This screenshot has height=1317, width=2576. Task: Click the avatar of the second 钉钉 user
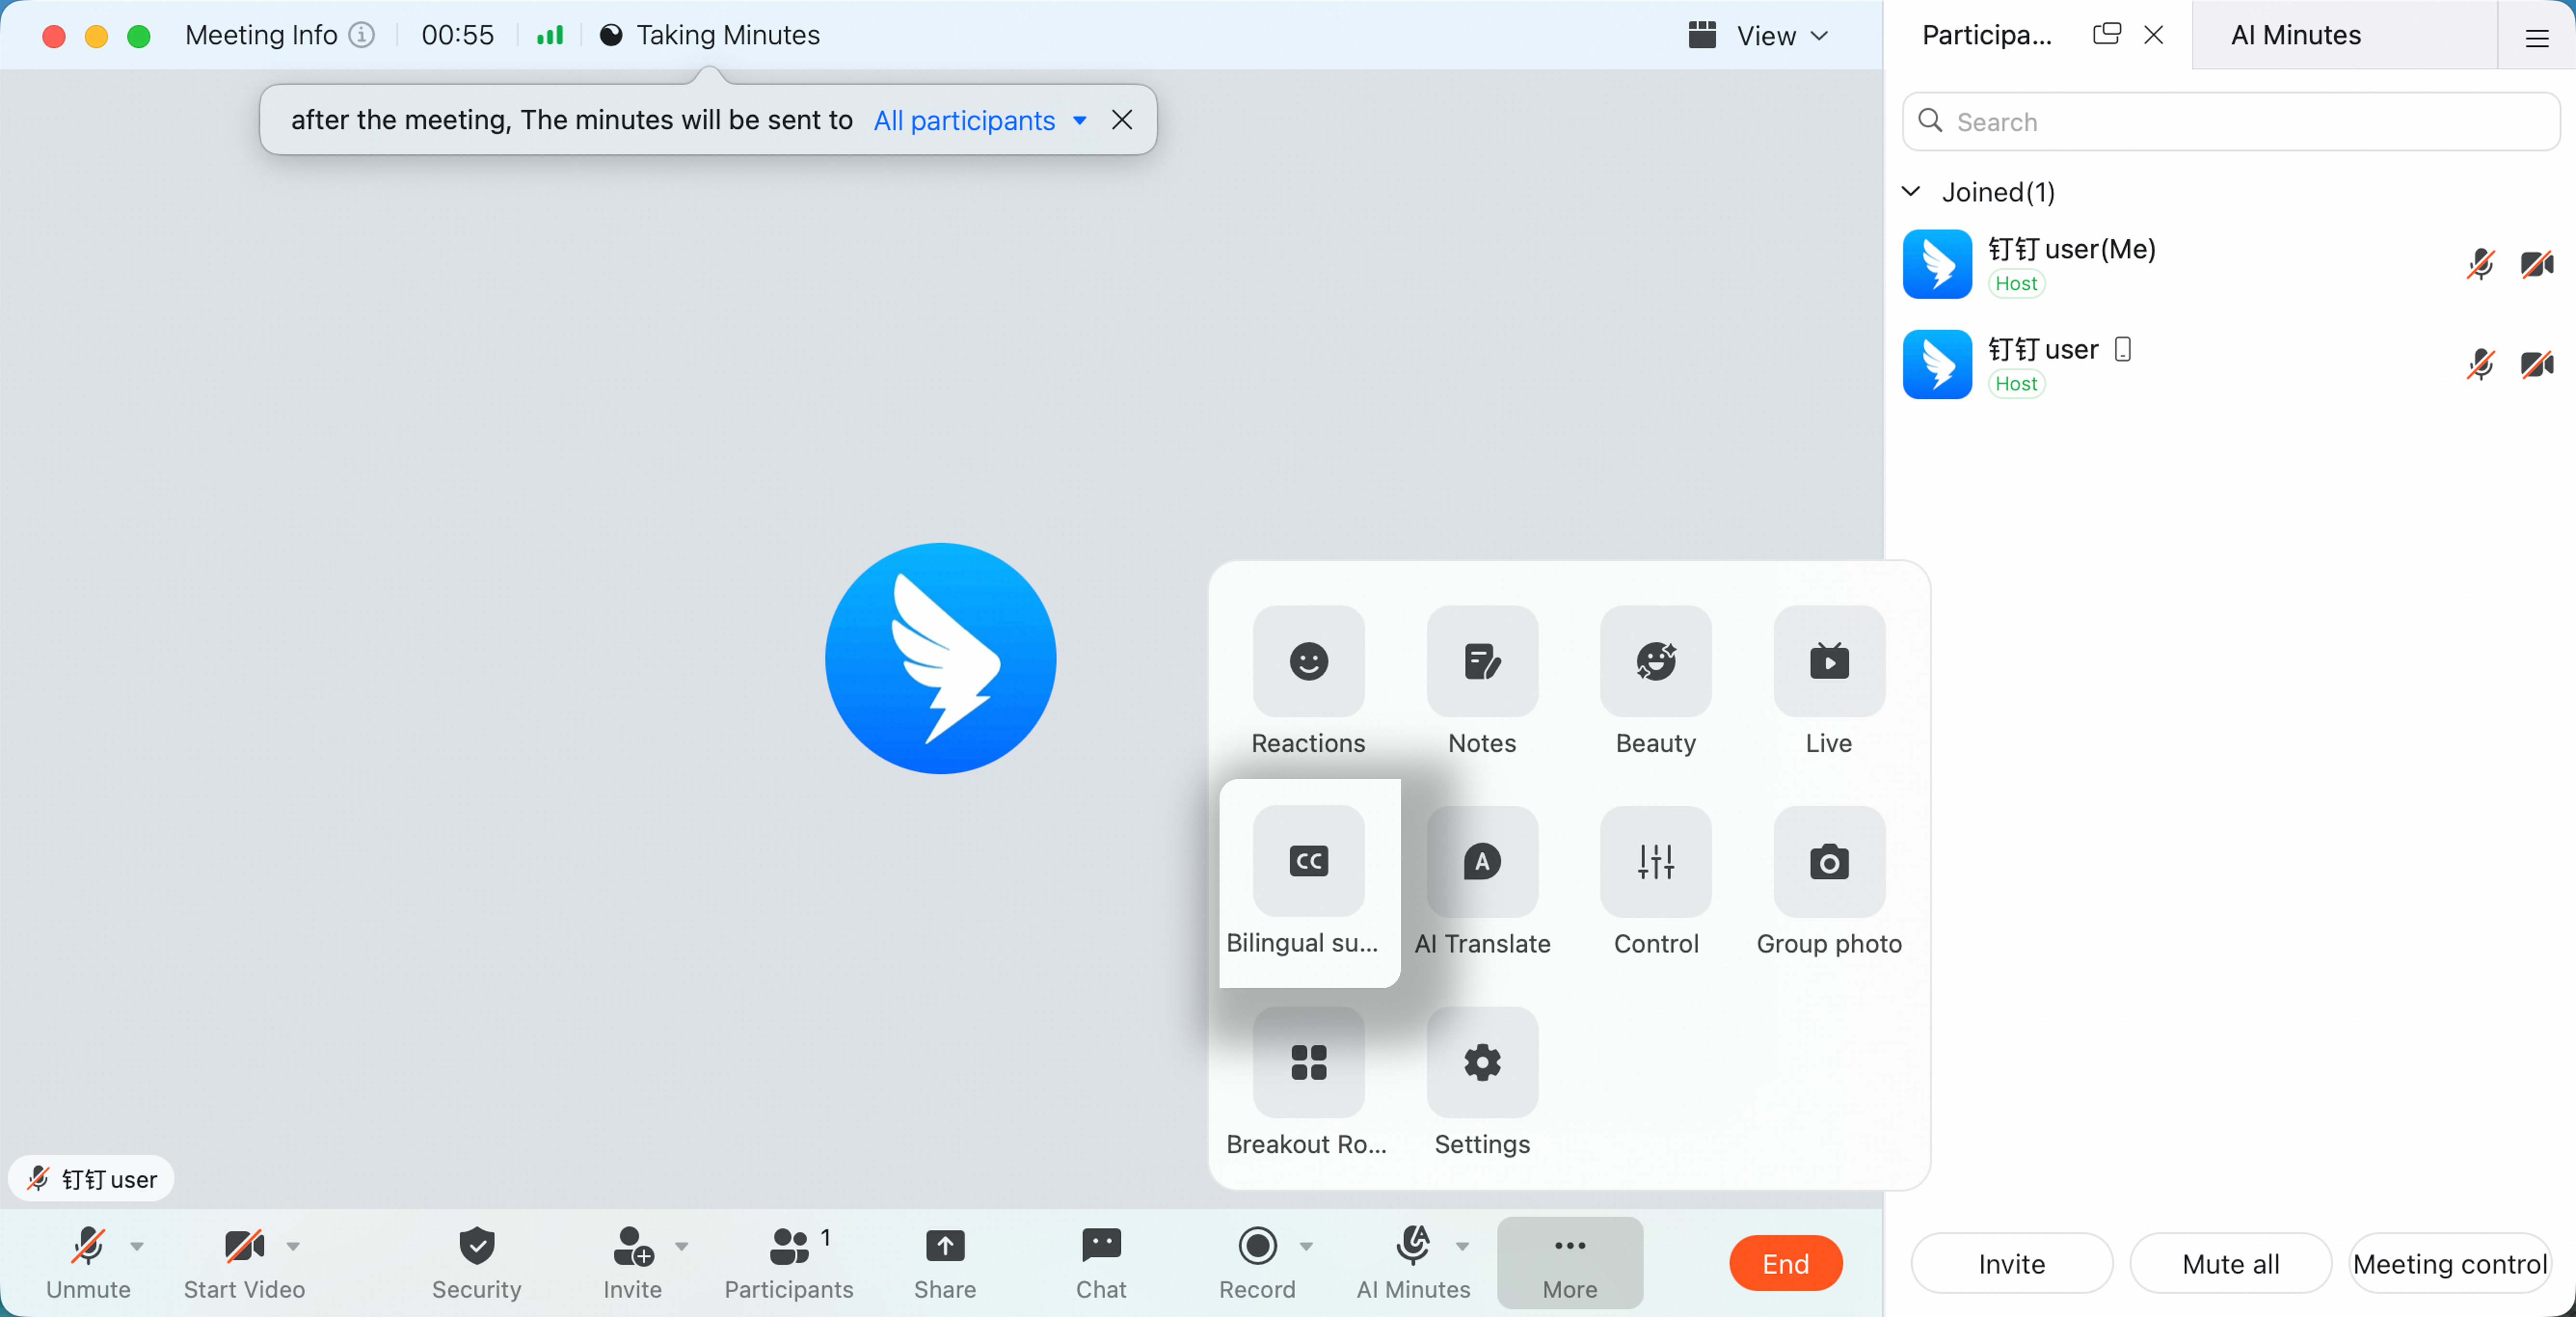click(1937, 364)
